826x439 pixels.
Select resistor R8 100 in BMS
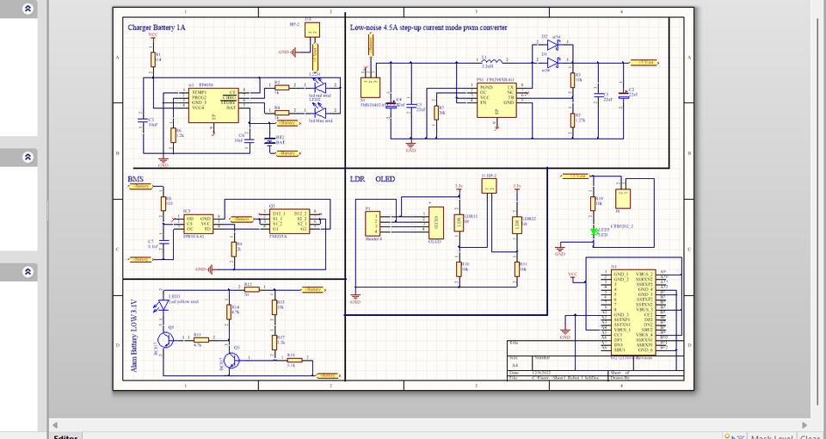click(163, 203)
